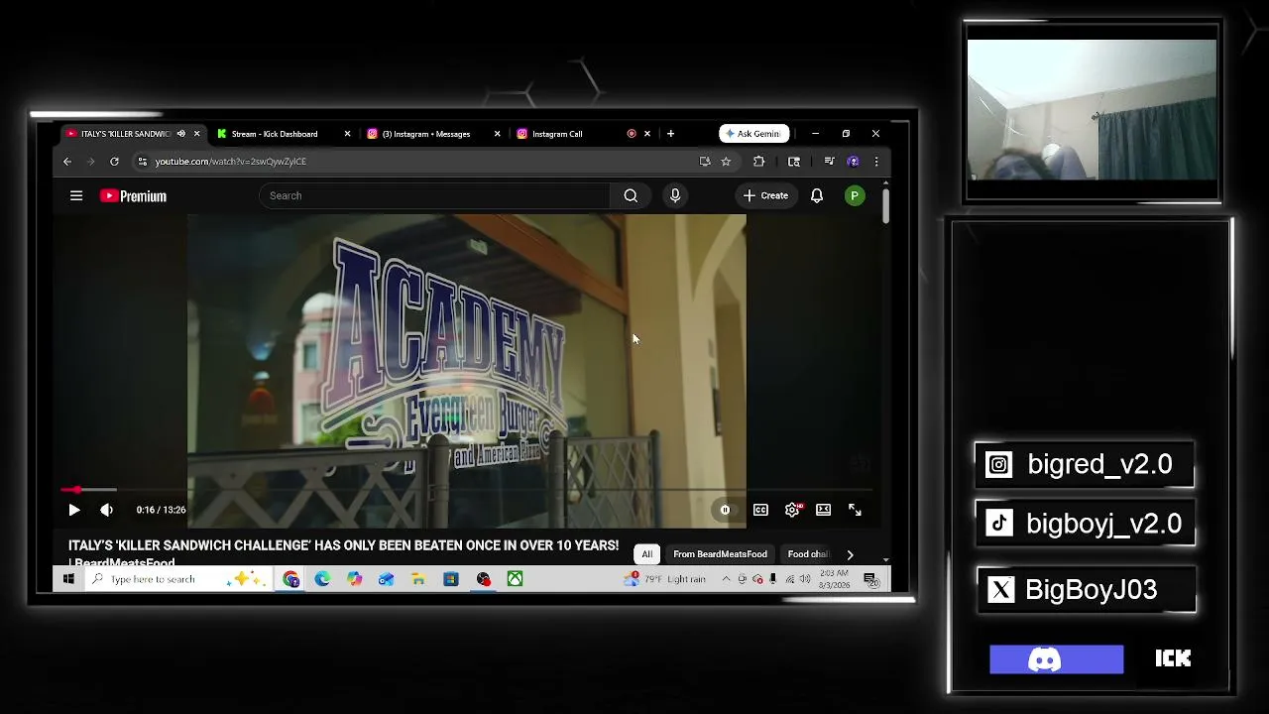This screenshot has width=1269, height=714.
Task: Click the youtube.com address bar
Action: pyautogui.click(x=416, y=162)
